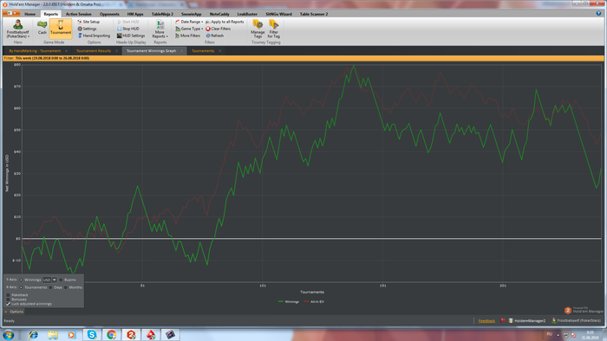Select the Reports ribbon tab
Screen dimensions: 607x341
50,14
